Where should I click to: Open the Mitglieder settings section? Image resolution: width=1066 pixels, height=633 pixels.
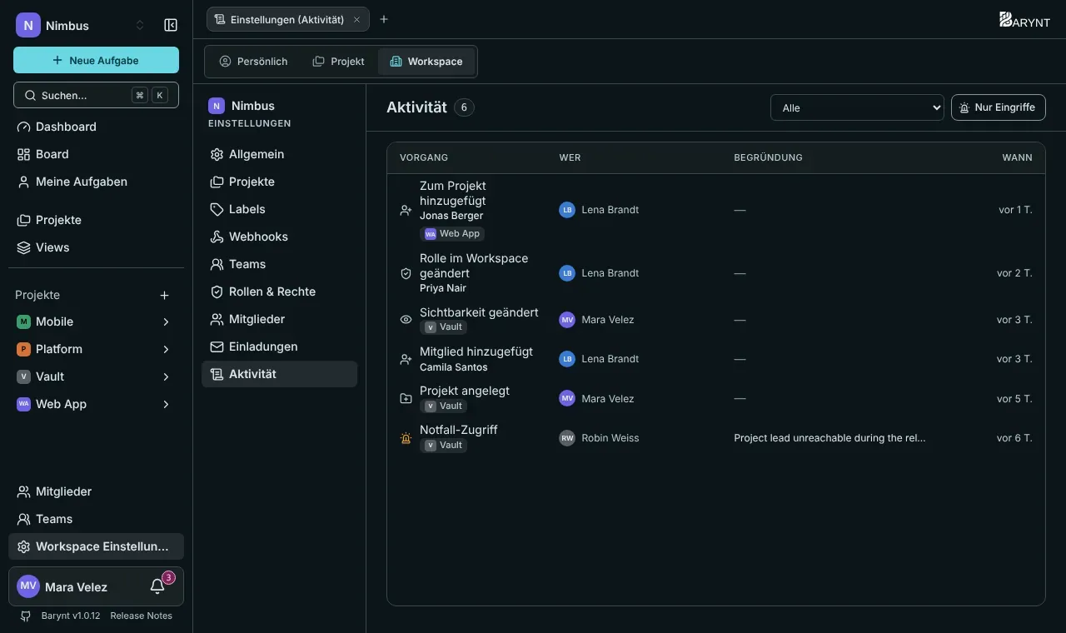pyautogui.click(x=279, y=319)
